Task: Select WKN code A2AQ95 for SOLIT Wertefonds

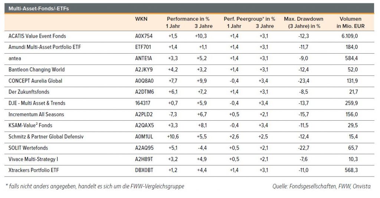Action: [144, 148]
